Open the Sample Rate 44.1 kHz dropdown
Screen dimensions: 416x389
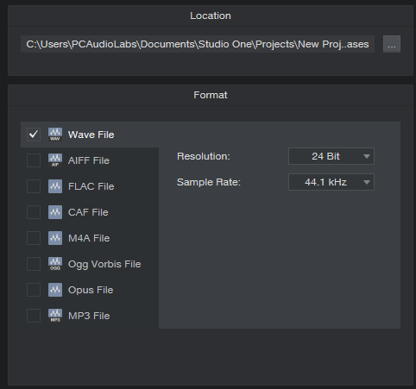tap(331, 182)
